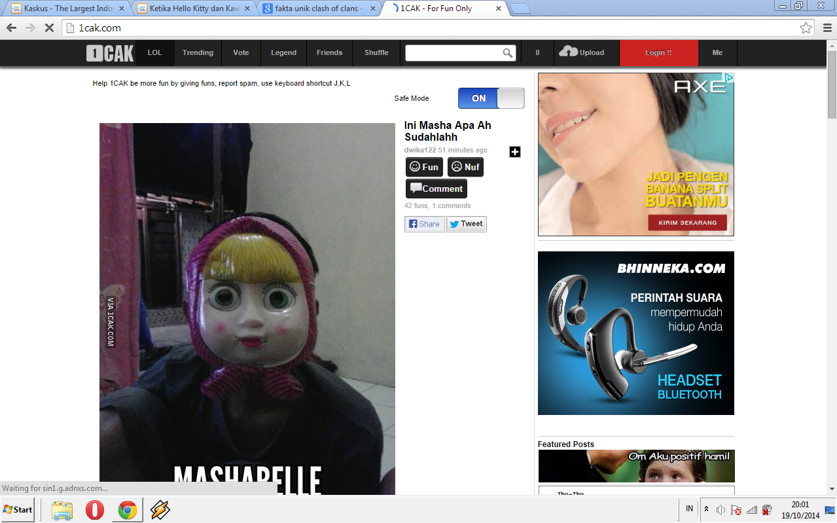837x523 pixels.
Task: Open the Winamp lightning icon in taskbar
Action: (x=160, y=509)
